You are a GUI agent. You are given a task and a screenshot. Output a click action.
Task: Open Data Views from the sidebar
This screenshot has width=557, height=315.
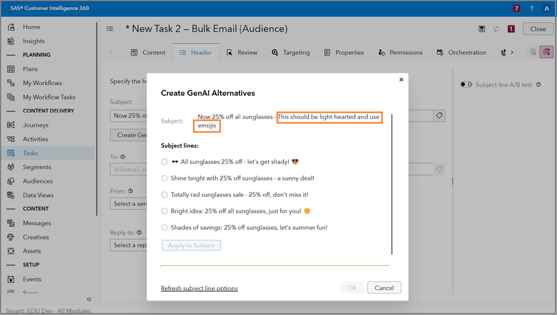click(x=11, y=195)
